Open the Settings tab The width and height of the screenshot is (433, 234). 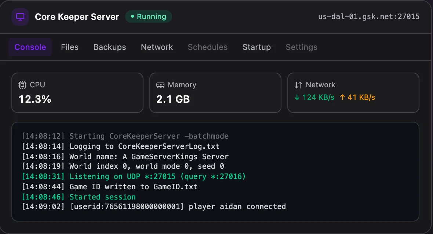coord(302,47)
